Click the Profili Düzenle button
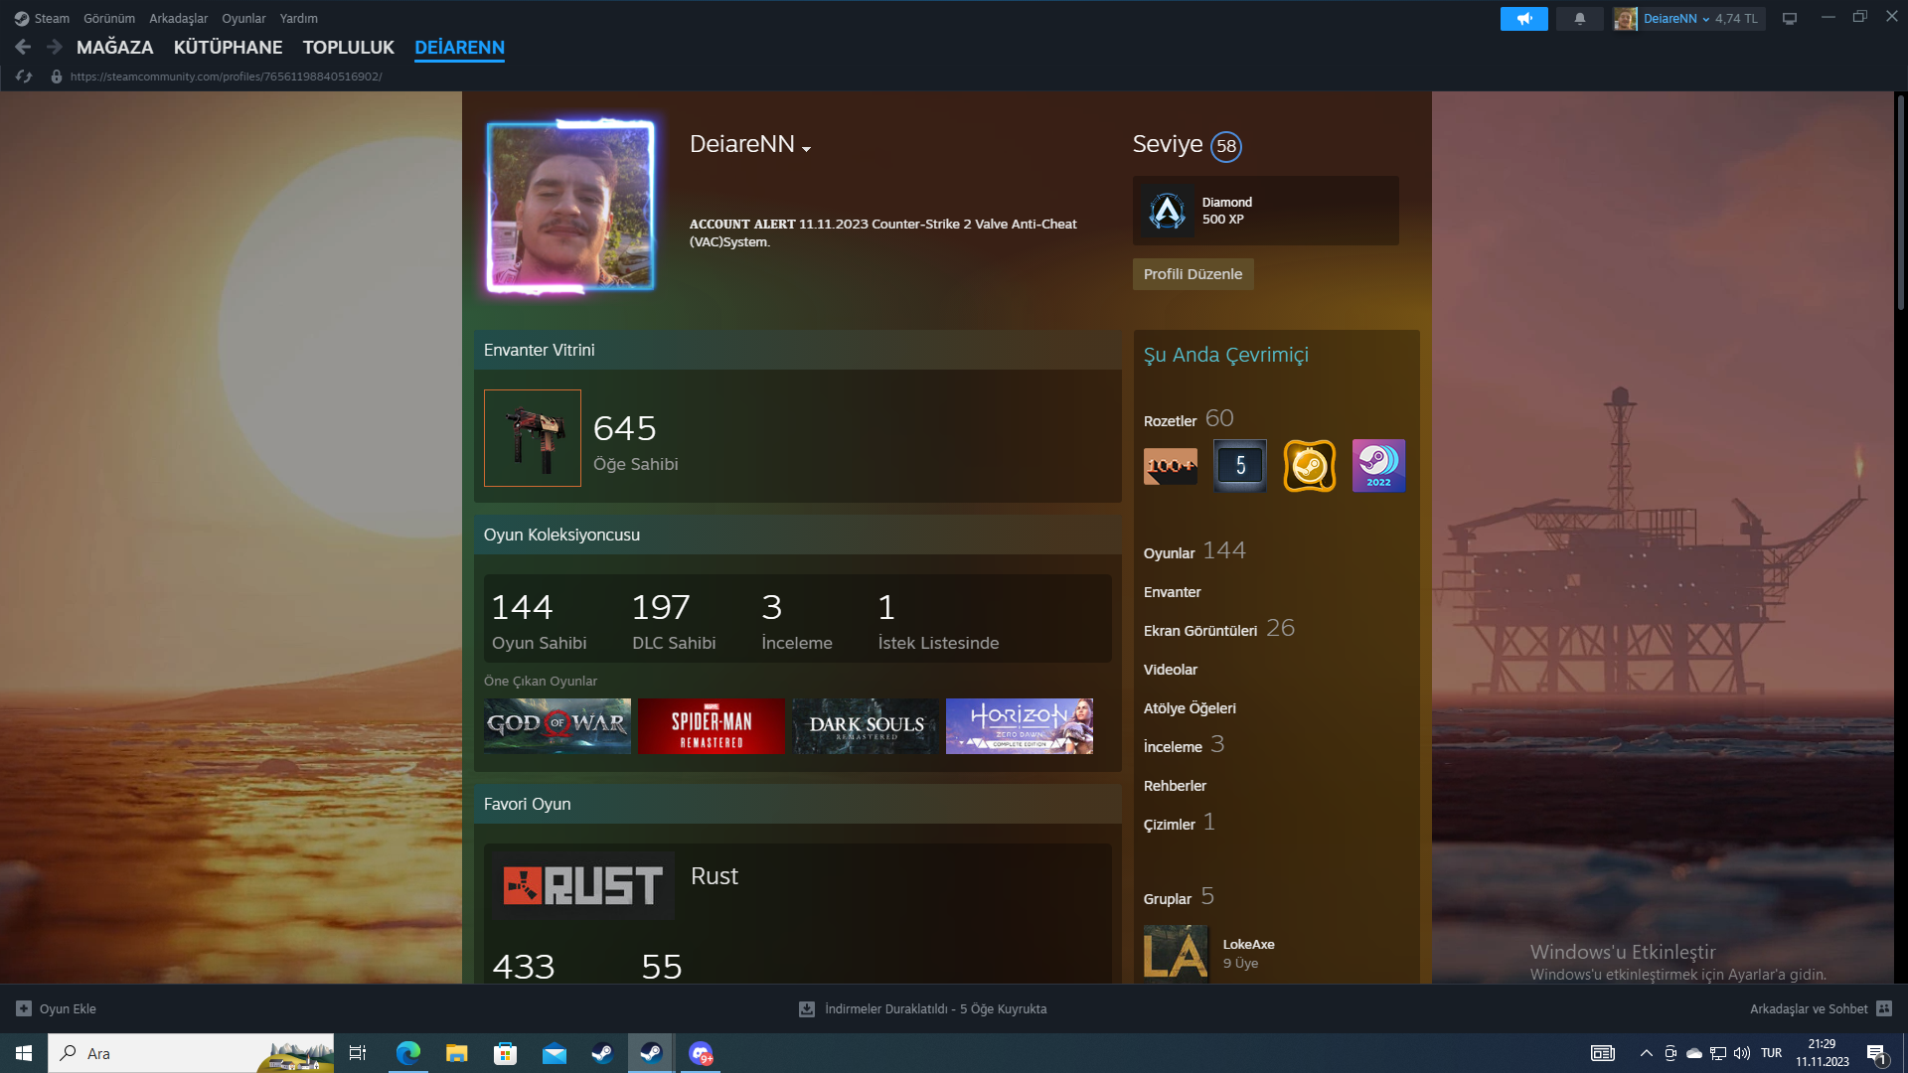 (x=1192, y=274)
